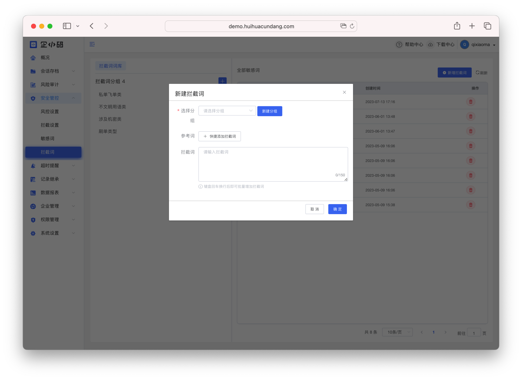Select the 刷单类型 group
This screenshot has width=522, height=380.
pyautogui.click(x=108, y=131)
